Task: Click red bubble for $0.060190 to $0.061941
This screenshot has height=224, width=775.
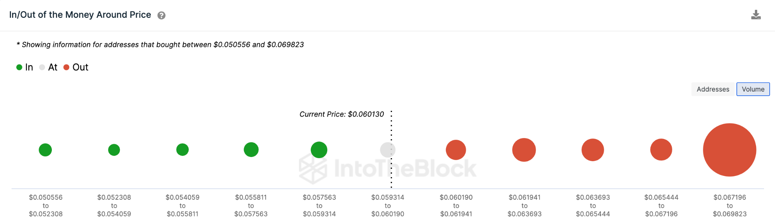Action: 456,150
